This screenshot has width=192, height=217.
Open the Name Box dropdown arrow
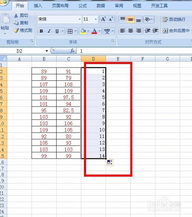coord(47,51)
